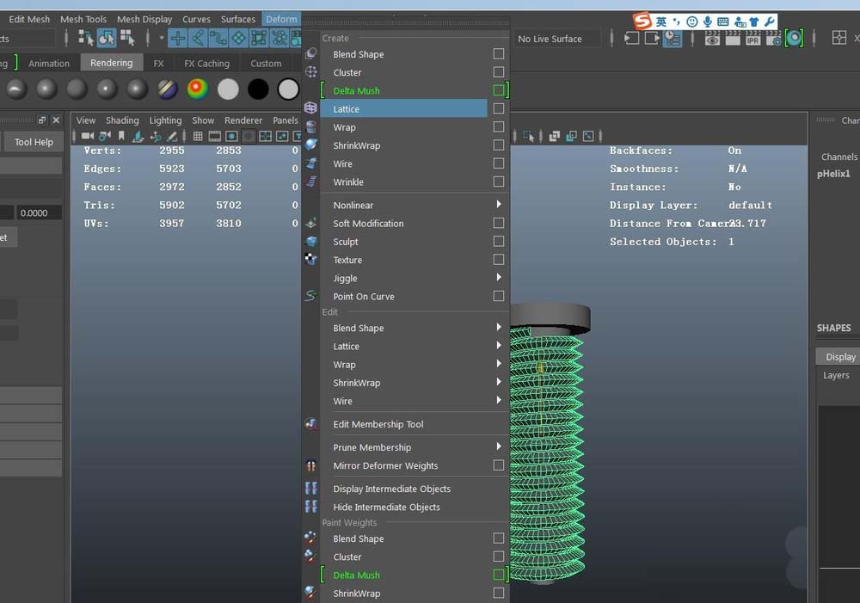860x603 pixels.
Task: Switch to the Animation shelf tab
Action: click(x=49, y=63)
